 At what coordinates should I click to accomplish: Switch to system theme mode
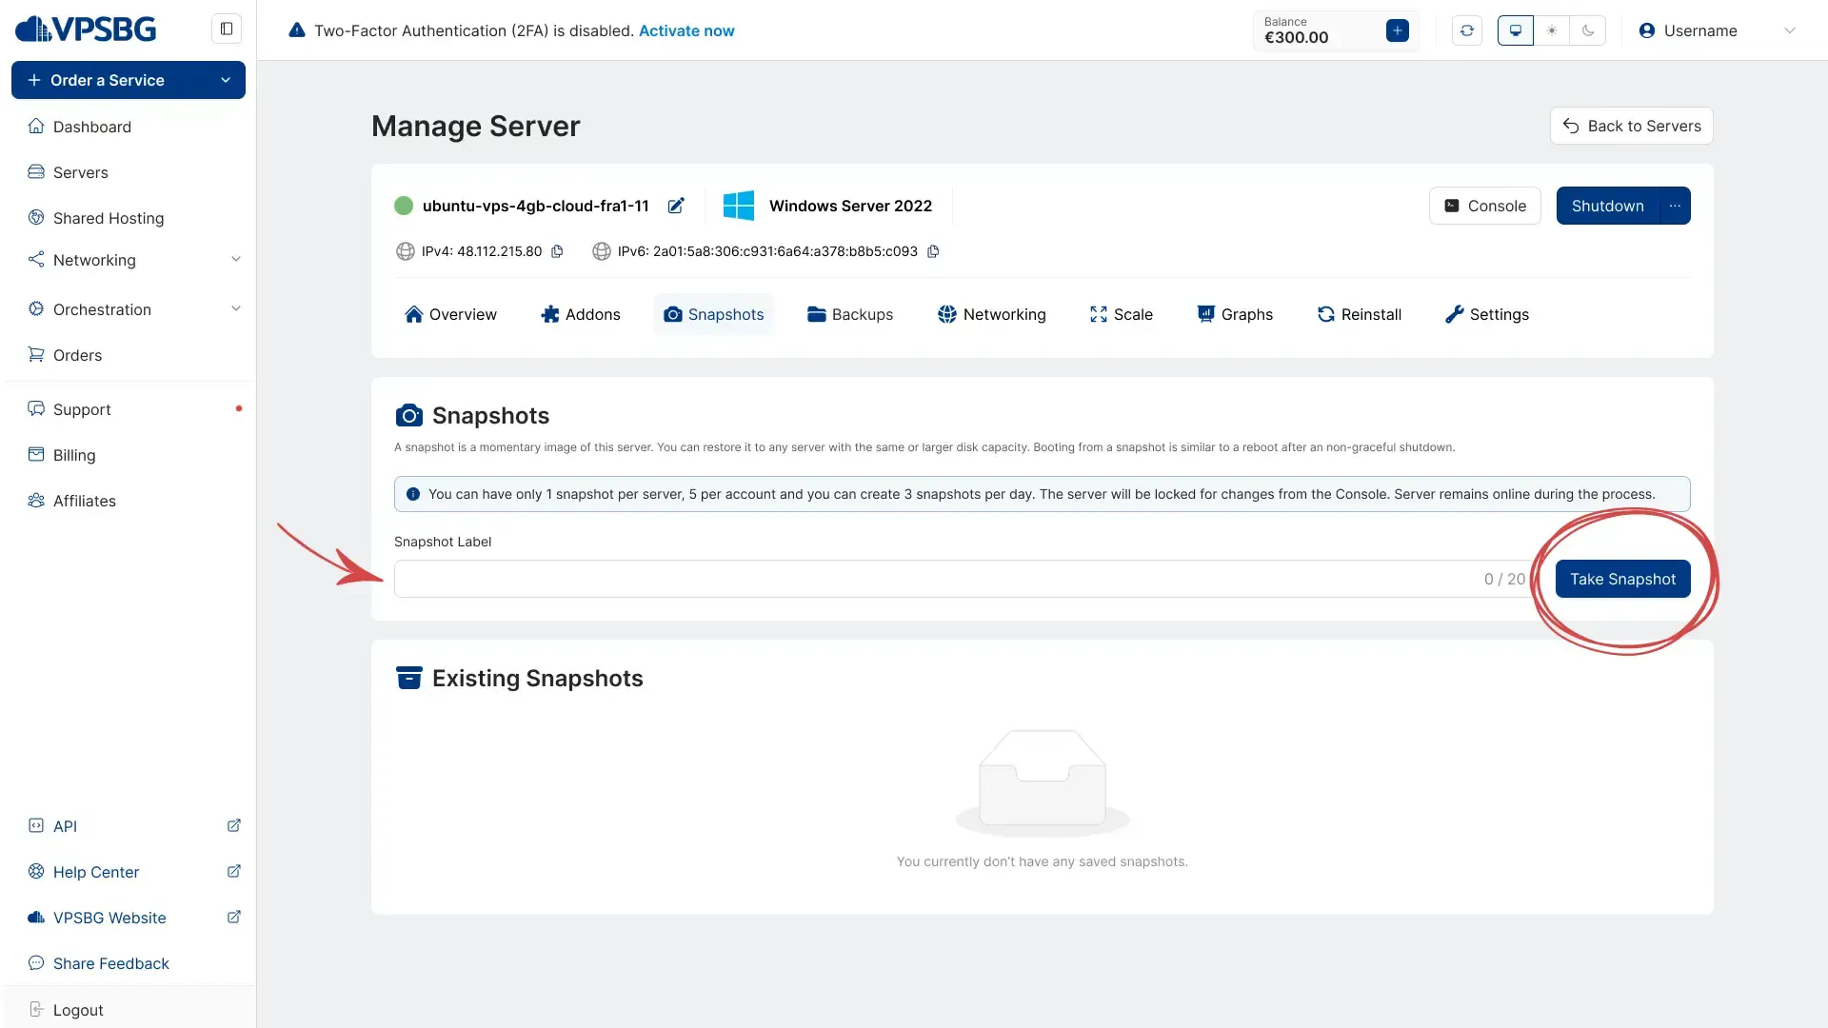point(1515,30)
